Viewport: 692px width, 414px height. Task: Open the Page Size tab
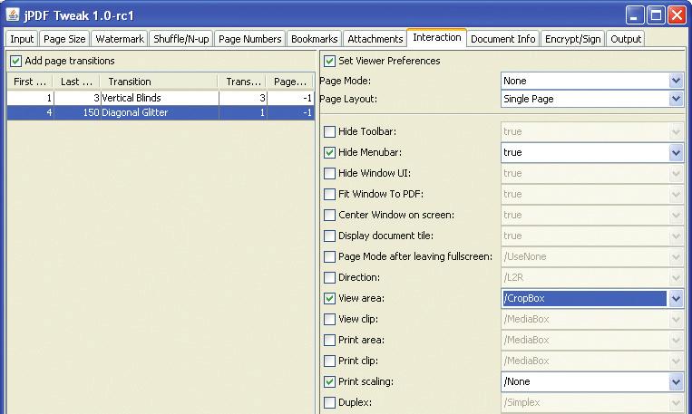point(64,39)
